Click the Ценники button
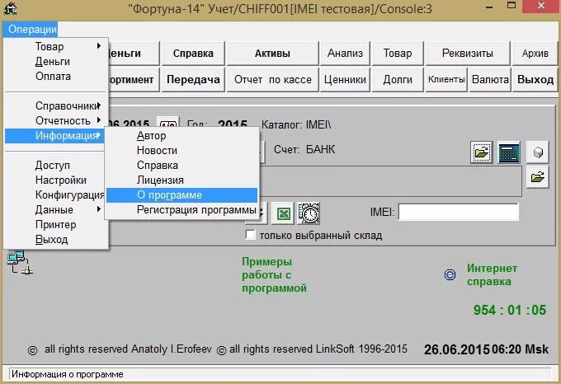 click(x=345, y=79)
